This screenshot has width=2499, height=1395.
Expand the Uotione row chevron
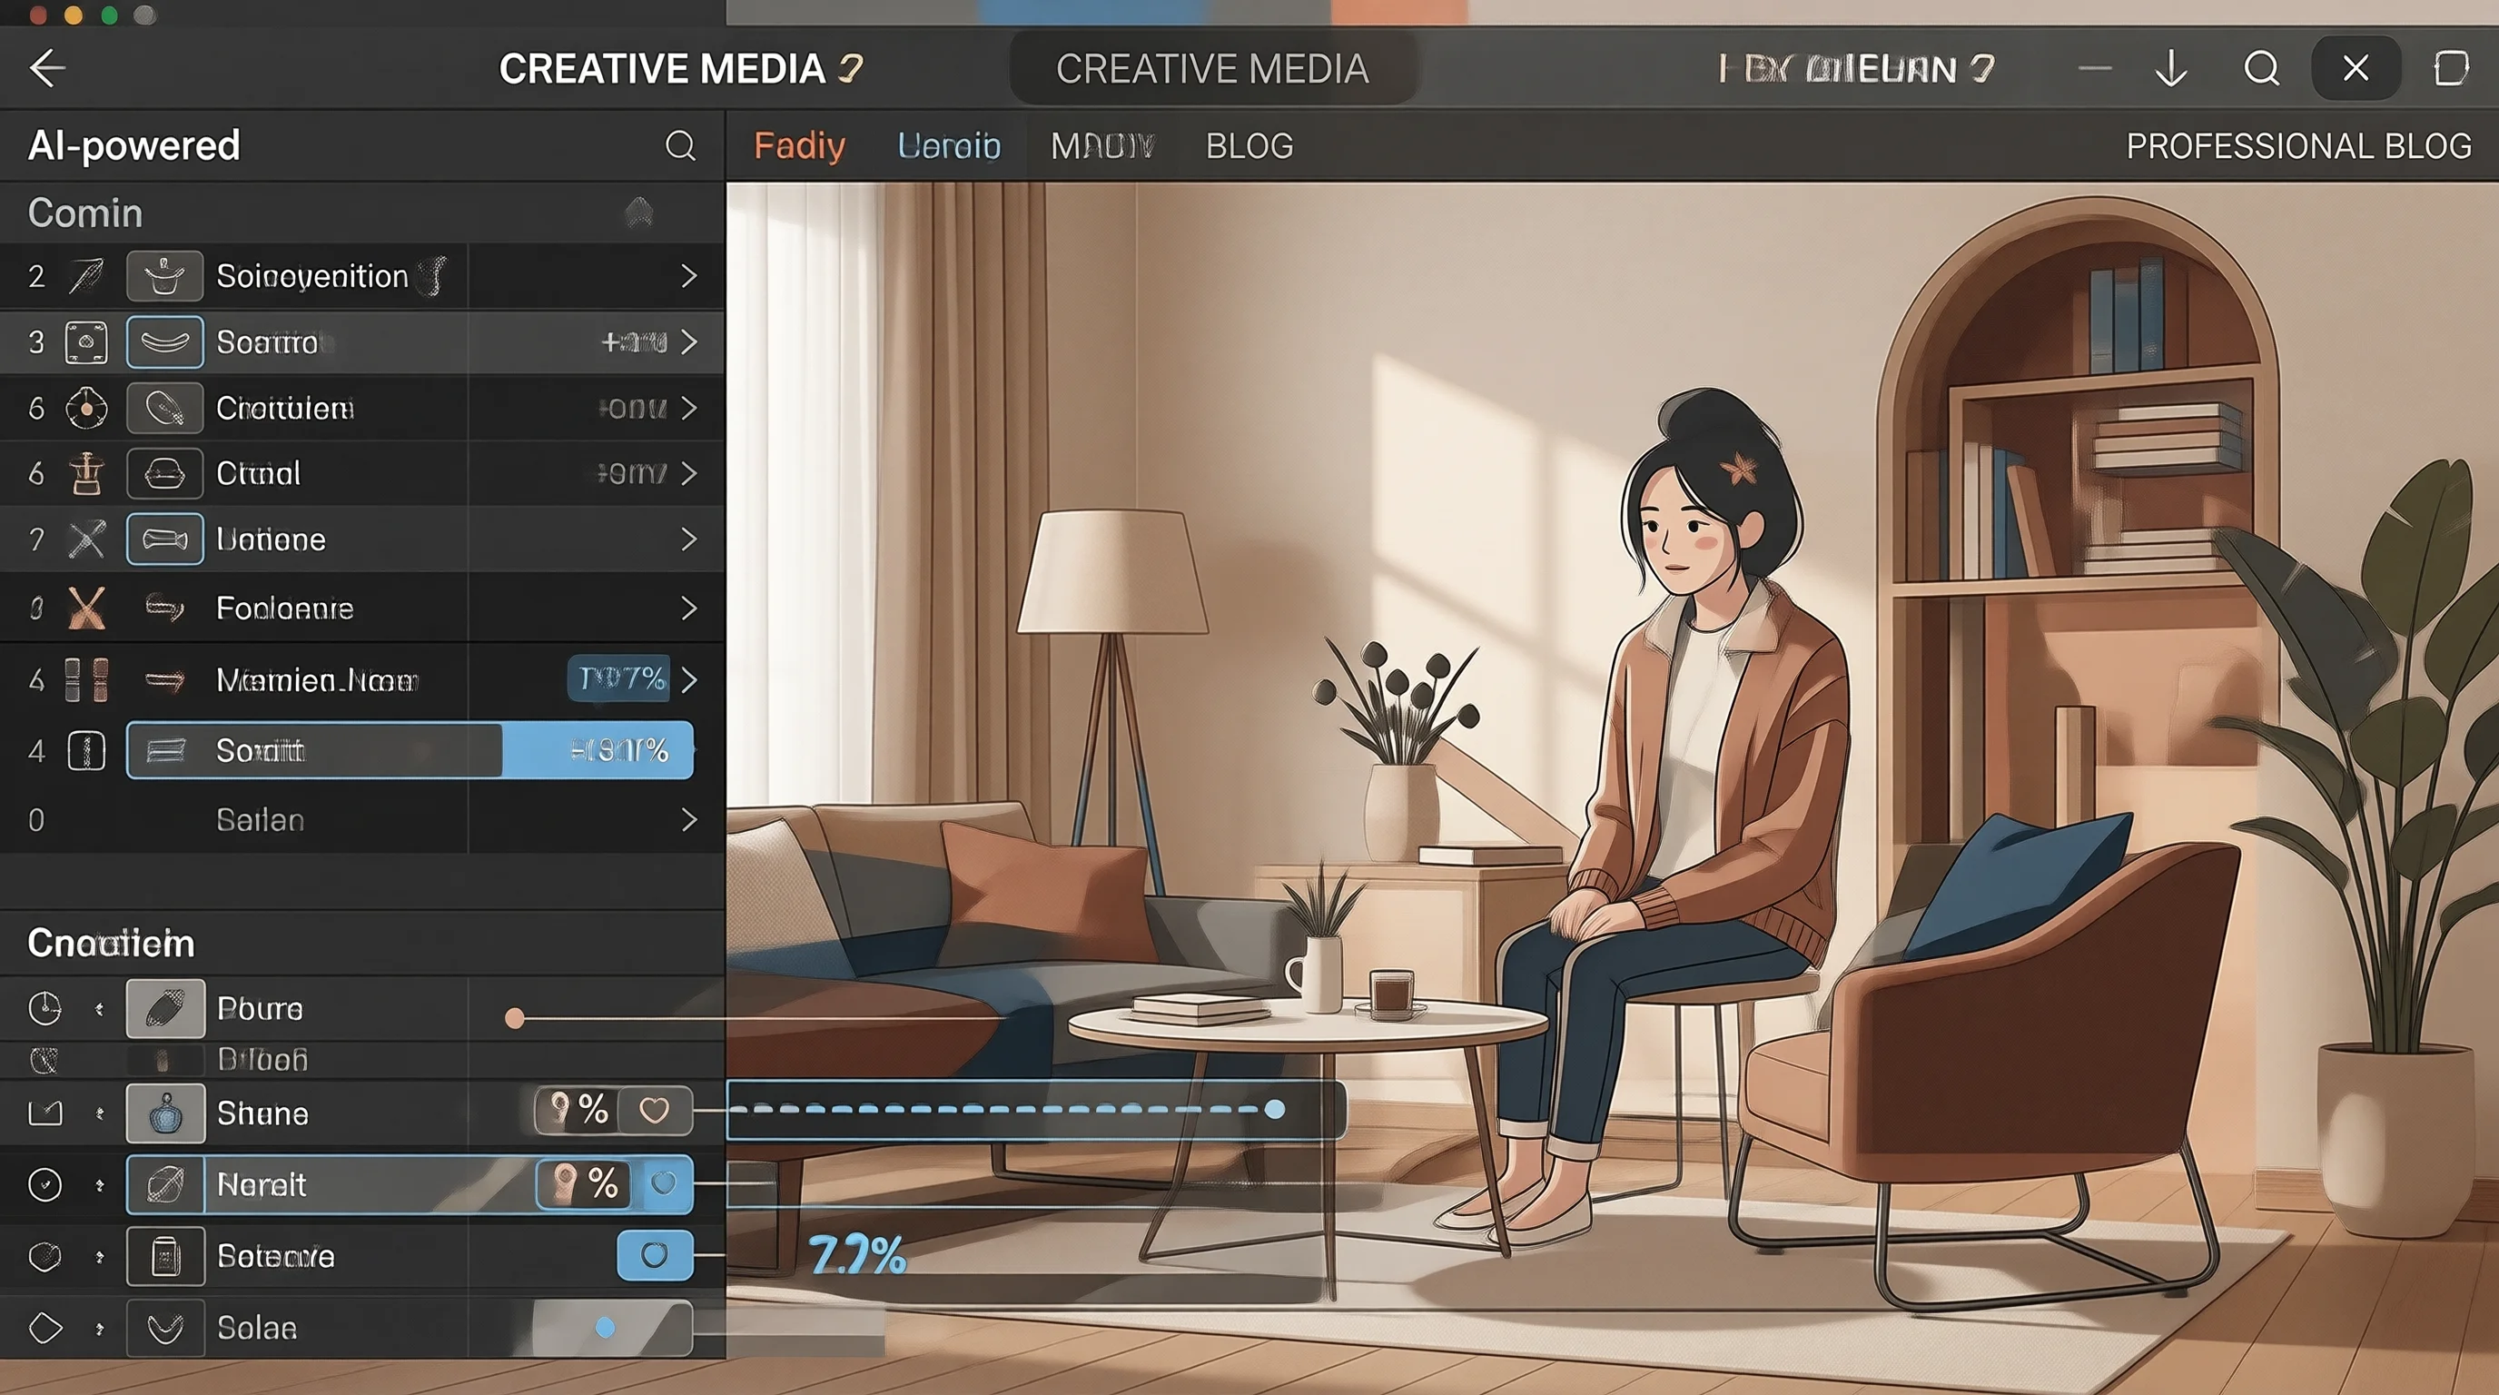click(689, 539)
